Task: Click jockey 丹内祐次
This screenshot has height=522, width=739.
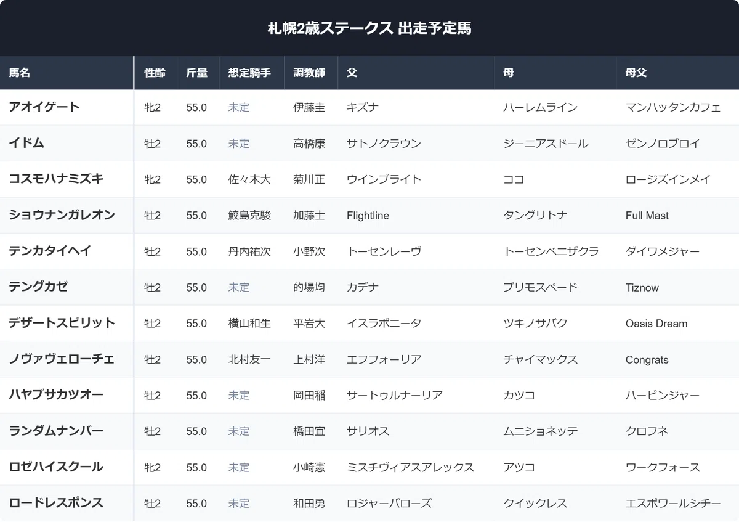Action: coord(249,251)
